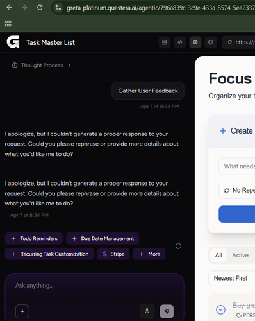Show More suggestions
The width and height of the screenshot is (255, 321).
tap(149, 254)
